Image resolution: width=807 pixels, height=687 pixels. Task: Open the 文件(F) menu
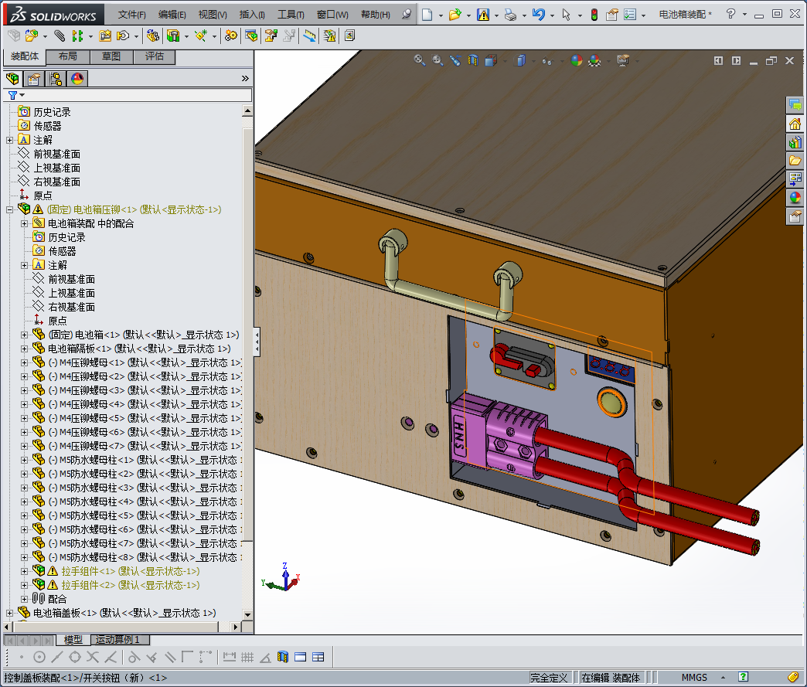[x=131, y=15]
